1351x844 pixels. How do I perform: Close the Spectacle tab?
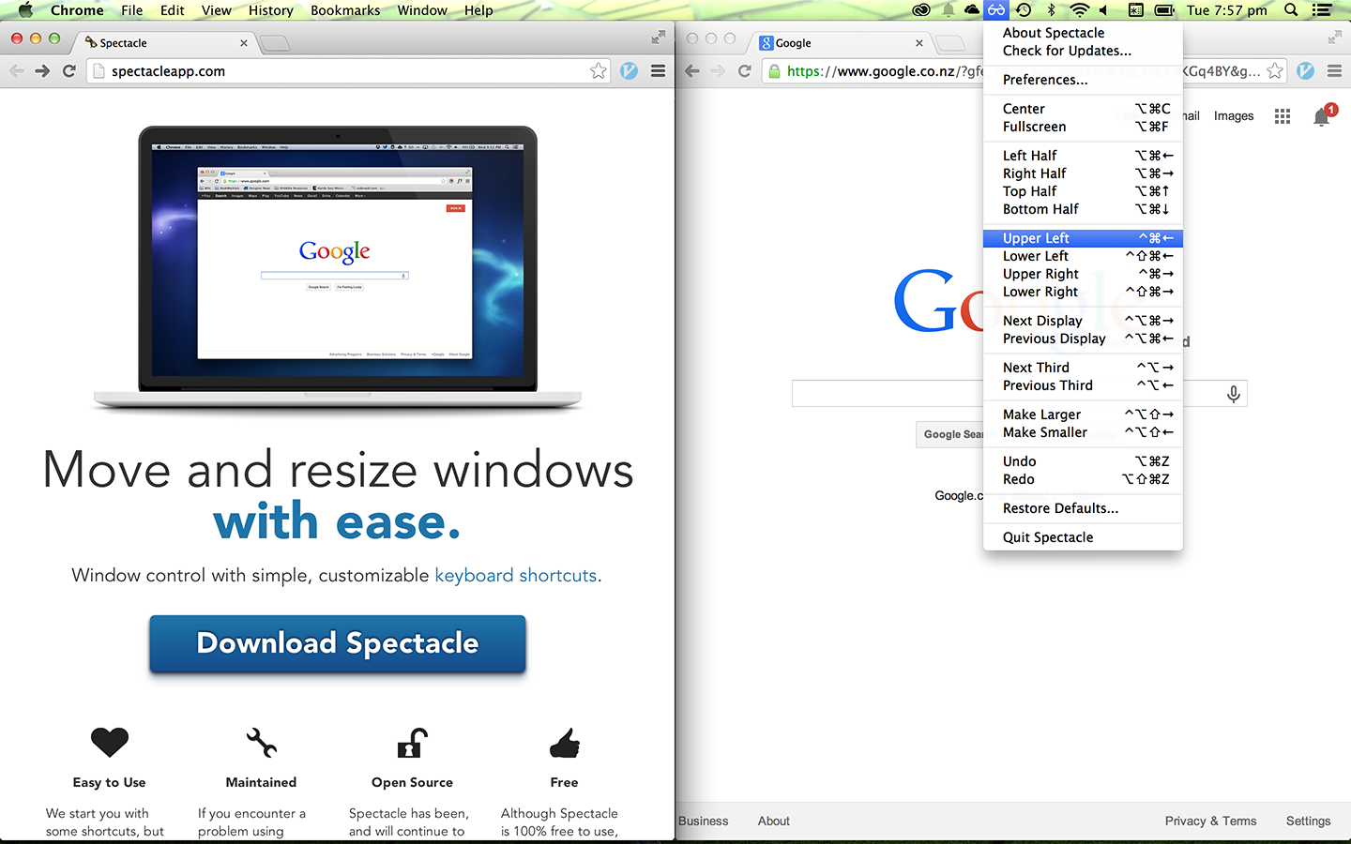point(244,43)
